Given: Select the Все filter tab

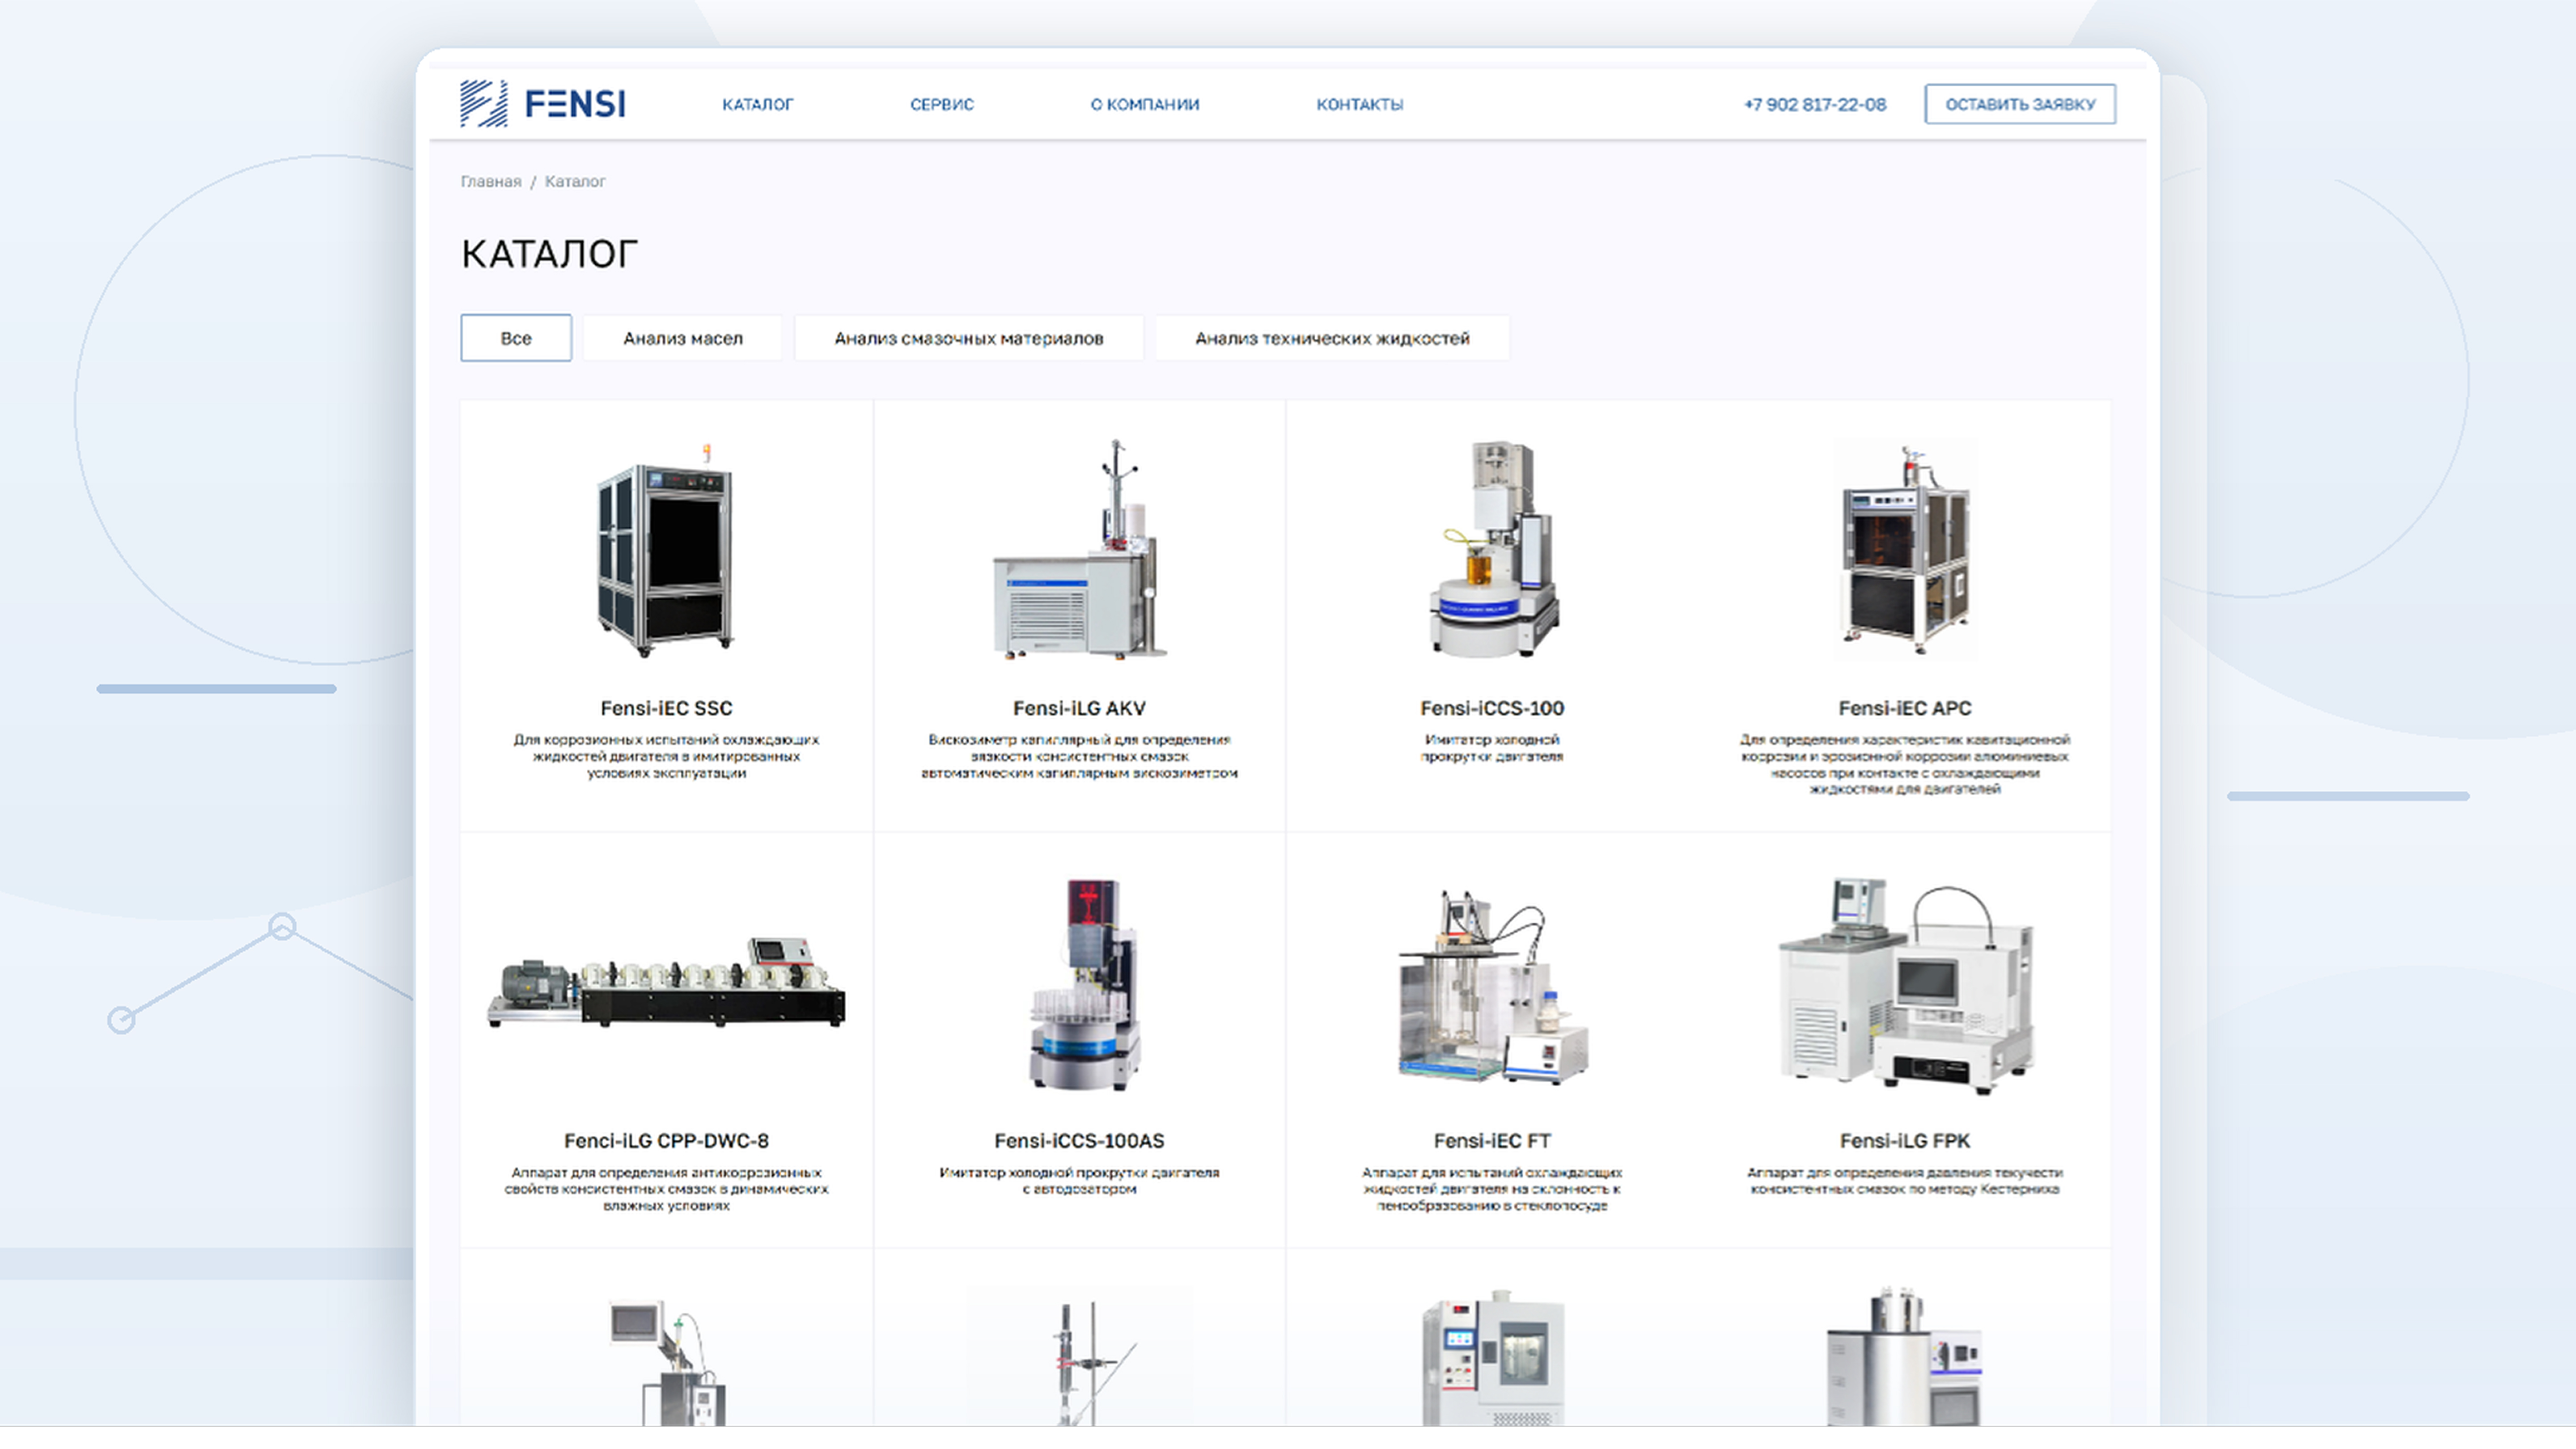Looking at the screenshot, I should (x=516, y=338).
